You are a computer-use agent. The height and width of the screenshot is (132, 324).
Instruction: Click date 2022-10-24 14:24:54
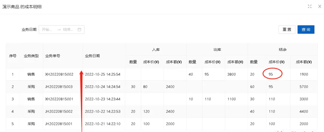(103, 87)
